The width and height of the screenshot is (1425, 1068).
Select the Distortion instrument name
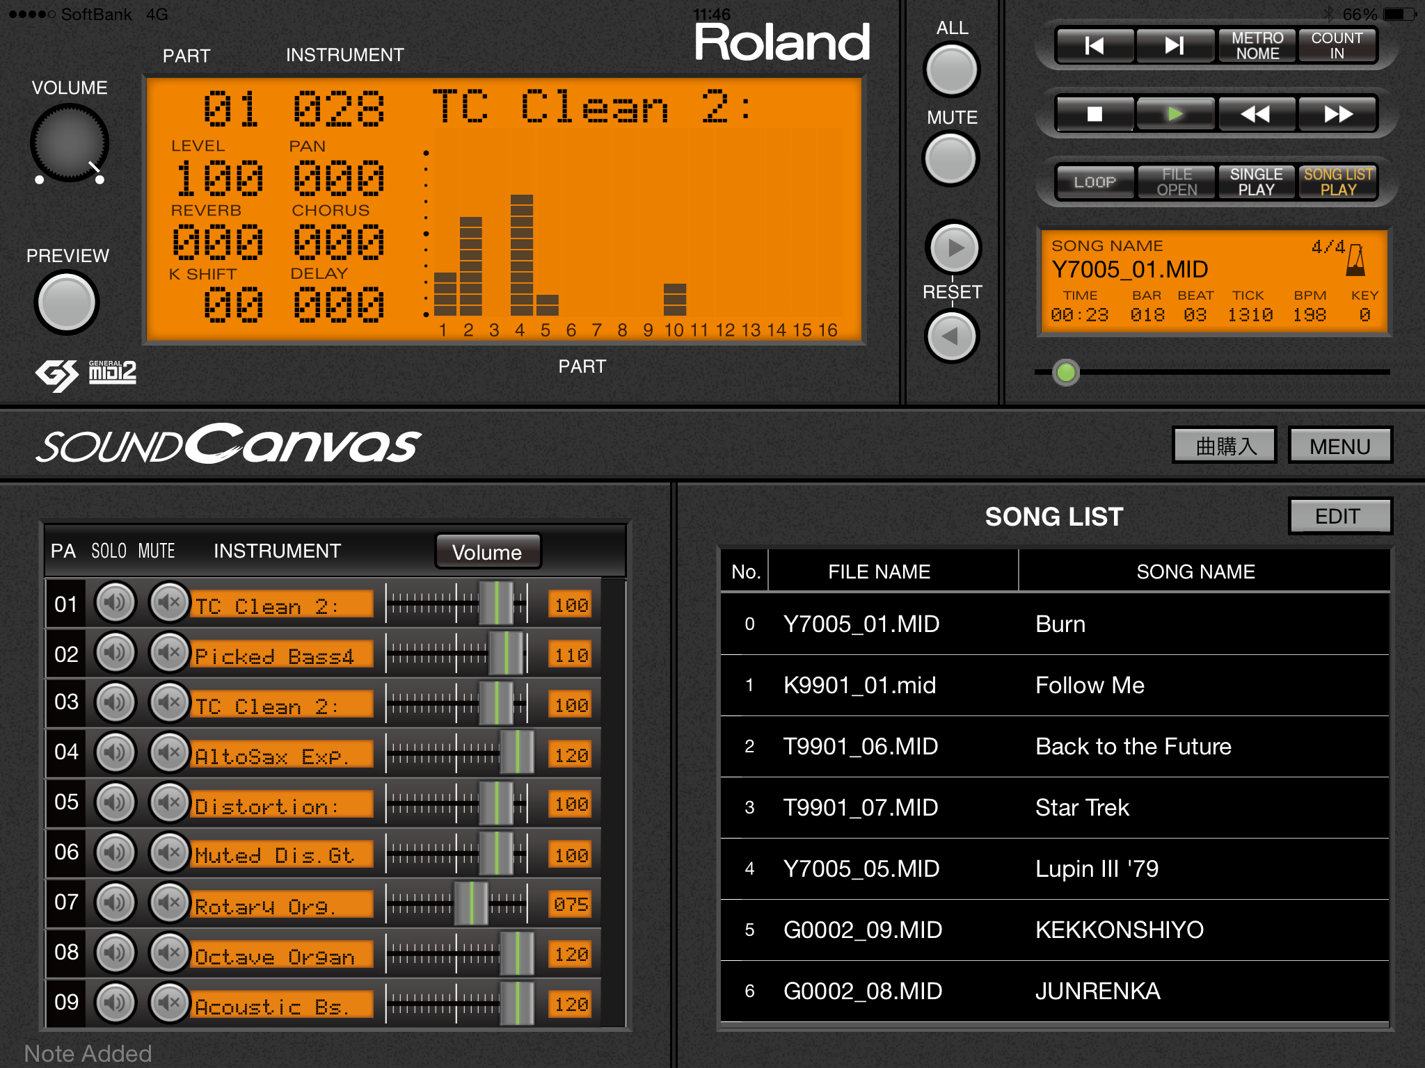point(282,805)
